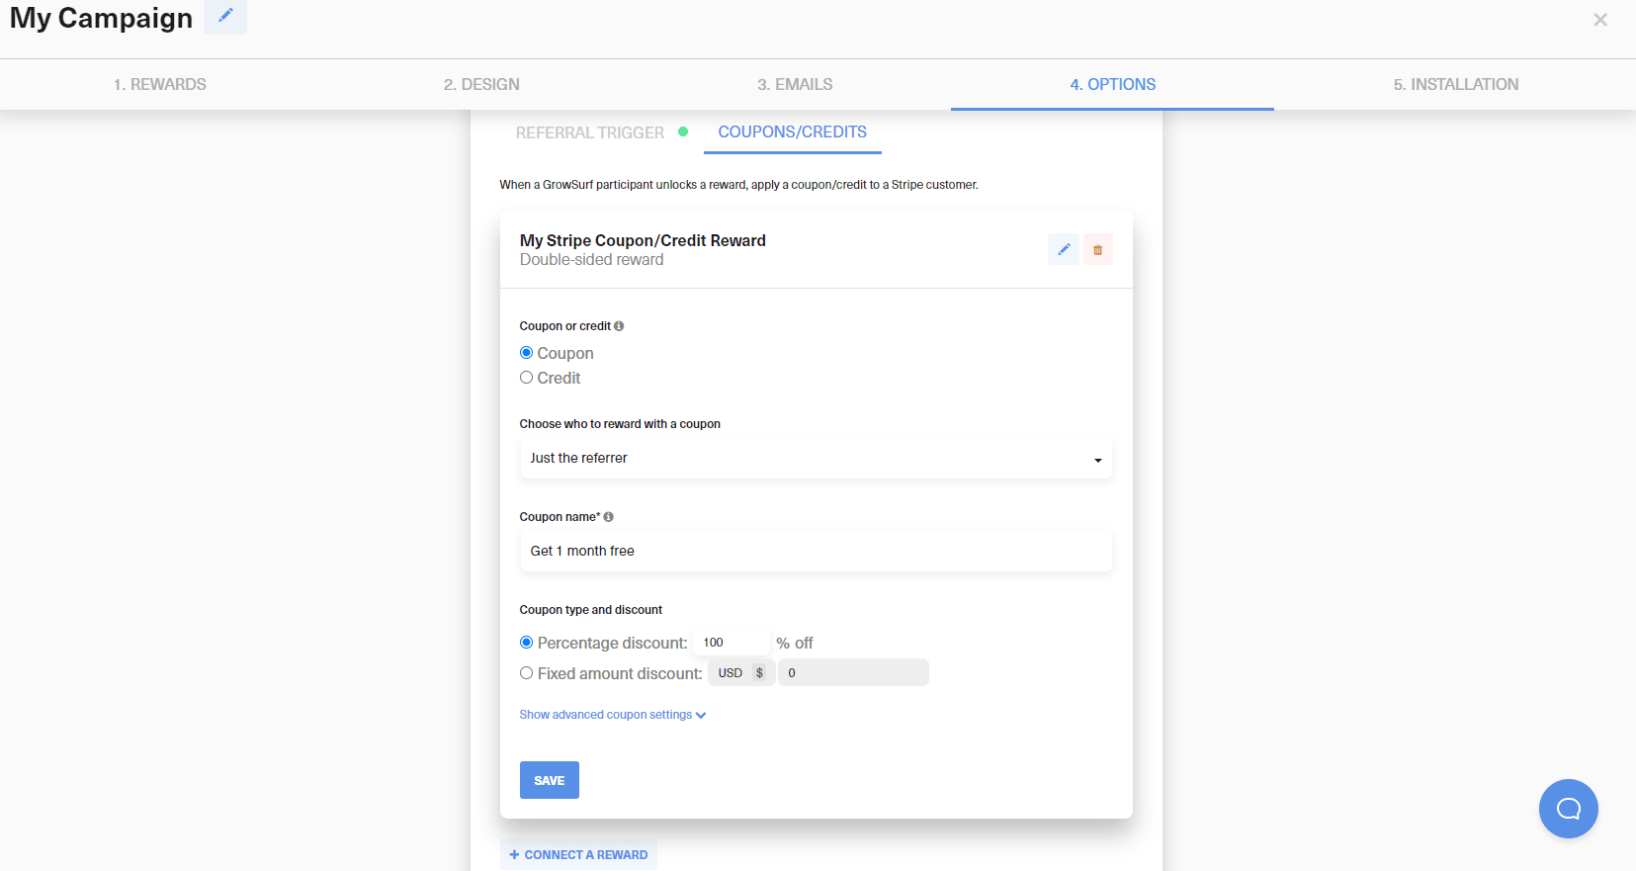Edit the Stripe Coupon/Credit Reward pencil icon
The height and width of the screenshot is (871, 1636).
coord(1064,249)
